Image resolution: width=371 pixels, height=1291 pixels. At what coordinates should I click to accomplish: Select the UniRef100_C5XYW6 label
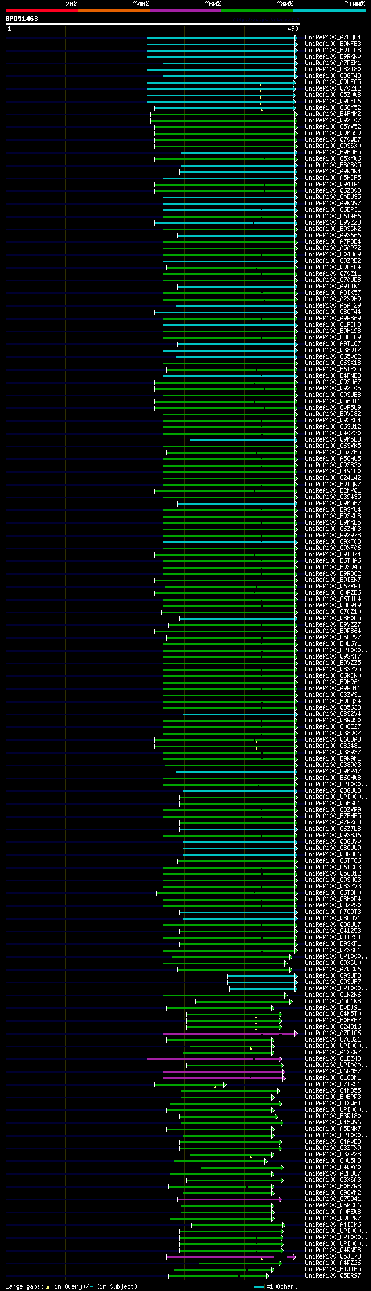click(333, 159)
